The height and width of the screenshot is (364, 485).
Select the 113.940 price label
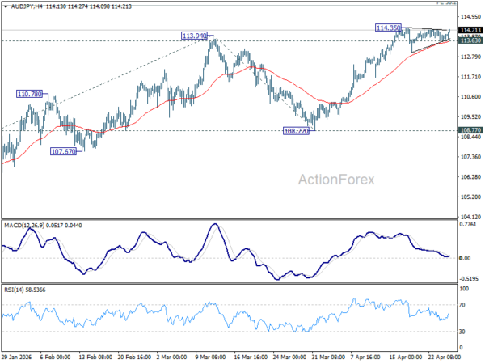[194, 36]
